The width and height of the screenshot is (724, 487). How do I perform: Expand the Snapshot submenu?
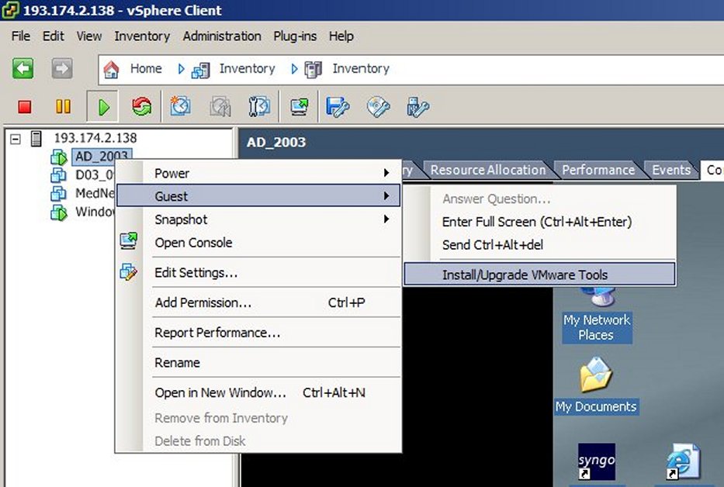pos(258,219)
